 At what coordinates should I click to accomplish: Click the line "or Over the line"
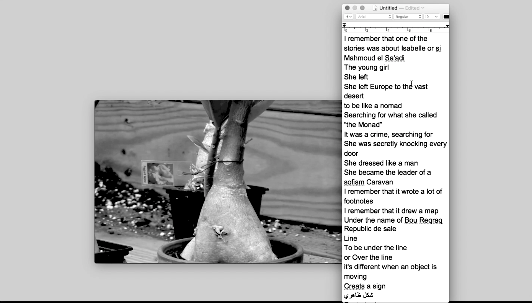coord(368,257)
